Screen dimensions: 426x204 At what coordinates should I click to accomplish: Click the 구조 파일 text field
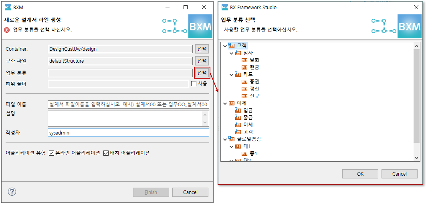(x=120, y=61)
